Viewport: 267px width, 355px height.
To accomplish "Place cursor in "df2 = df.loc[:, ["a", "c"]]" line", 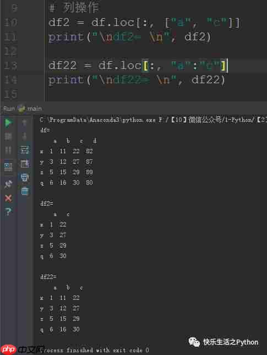I will 144,23.
